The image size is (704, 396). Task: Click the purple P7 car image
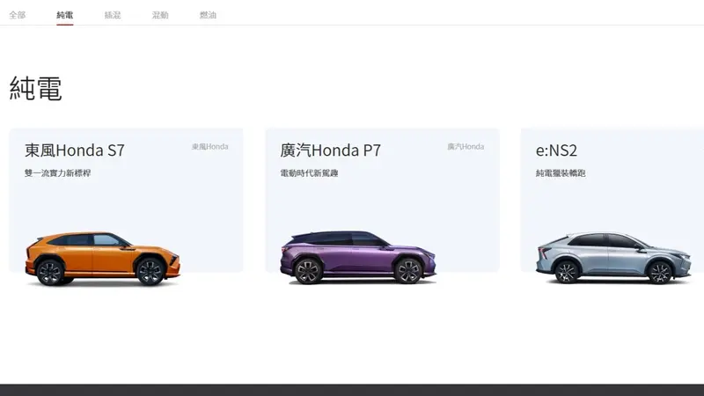click(358, 258)
